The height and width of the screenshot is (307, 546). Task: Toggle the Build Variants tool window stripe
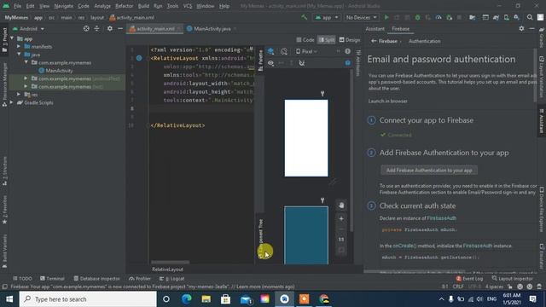point(4,251)
